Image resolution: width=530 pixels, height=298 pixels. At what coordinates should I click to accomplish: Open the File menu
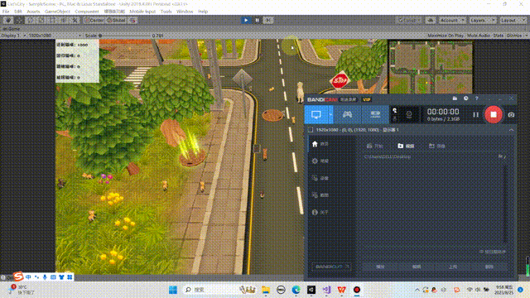point(6,12)
